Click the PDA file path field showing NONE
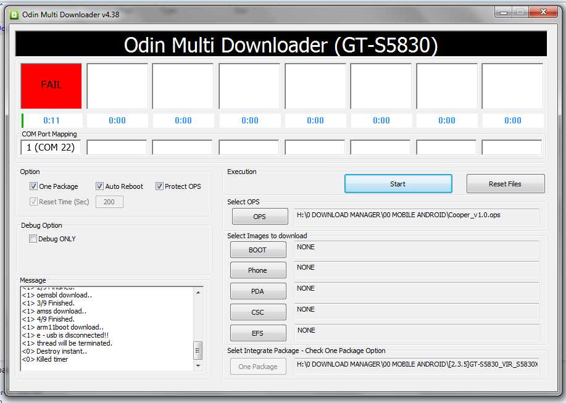This screenshot has width=566, height=403. [x=417, y=291]
